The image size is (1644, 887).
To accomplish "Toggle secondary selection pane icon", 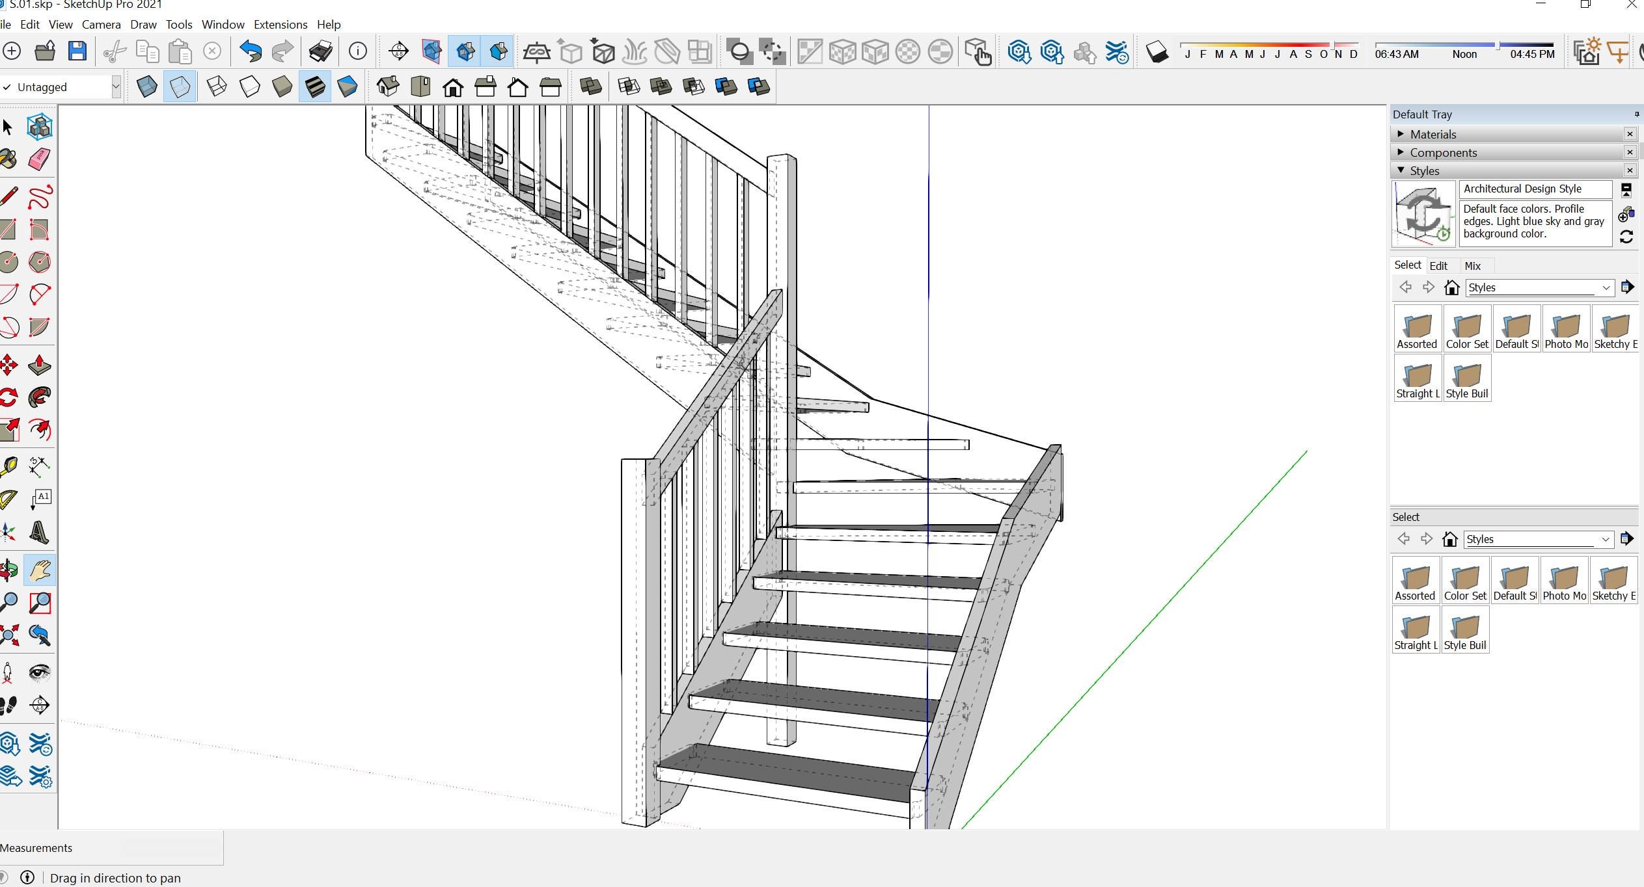I will click(x=1626, y=190).
